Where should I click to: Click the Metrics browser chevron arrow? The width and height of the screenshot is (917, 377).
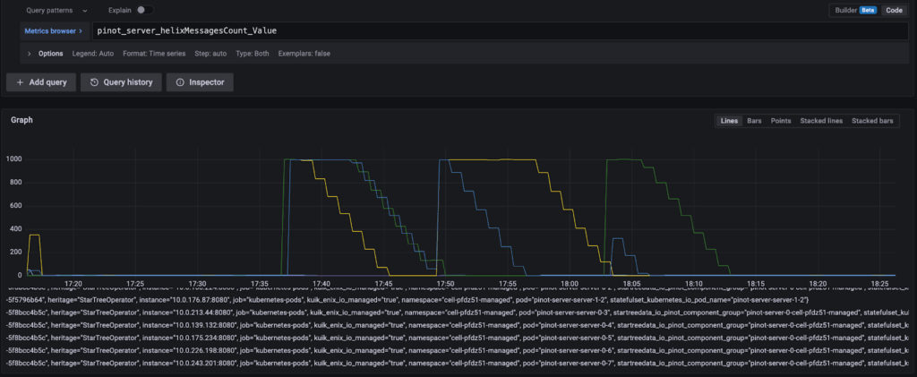coord(82,30)
